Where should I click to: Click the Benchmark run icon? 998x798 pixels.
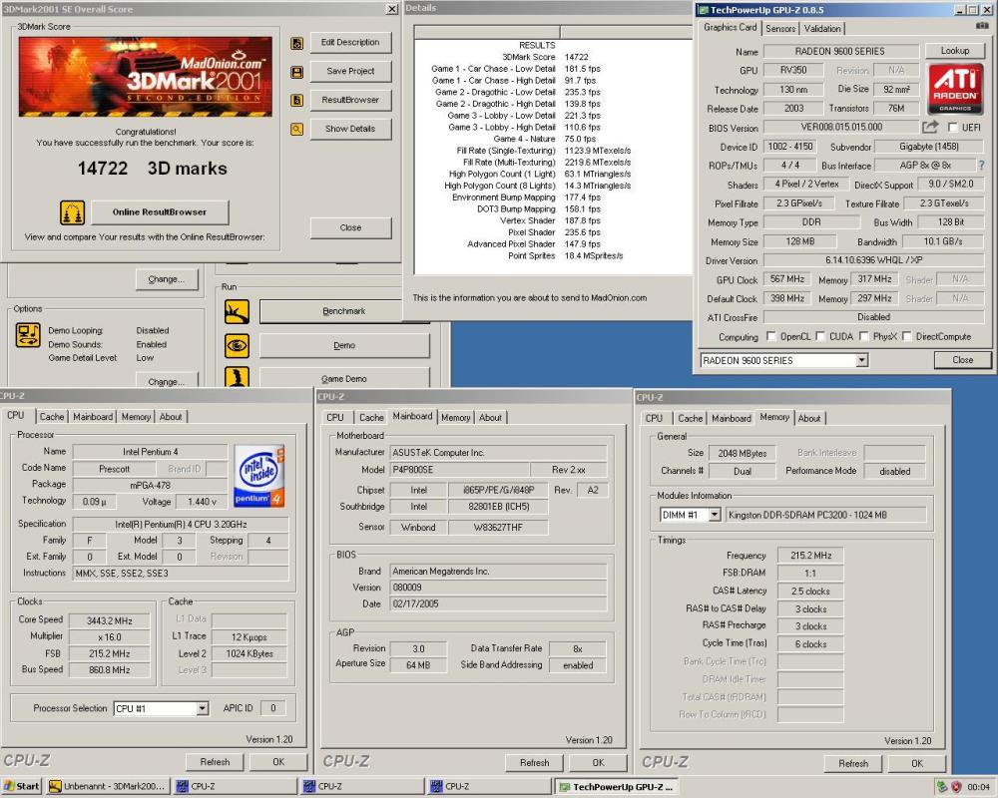pyautogui.click(x=237, y=312)
